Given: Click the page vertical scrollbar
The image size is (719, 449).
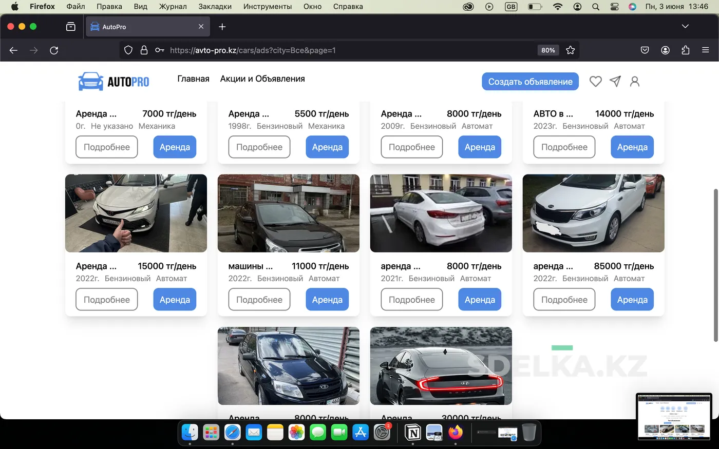Looking at the screenshot, I should (715, 265).
